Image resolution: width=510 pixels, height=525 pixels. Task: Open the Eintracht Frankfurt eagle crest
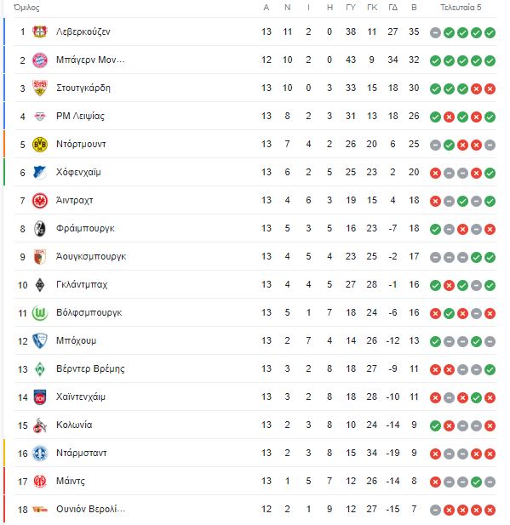click(39, 201)
